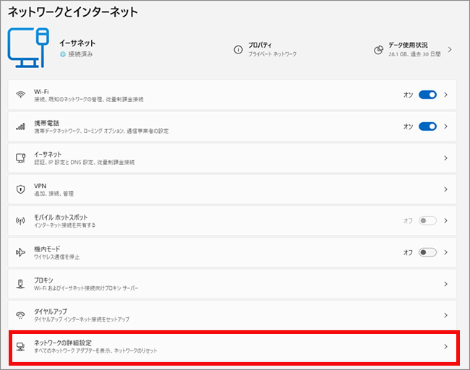Click the イーサネット header title text
Screen dimensions: 470x370
(77, 43)
